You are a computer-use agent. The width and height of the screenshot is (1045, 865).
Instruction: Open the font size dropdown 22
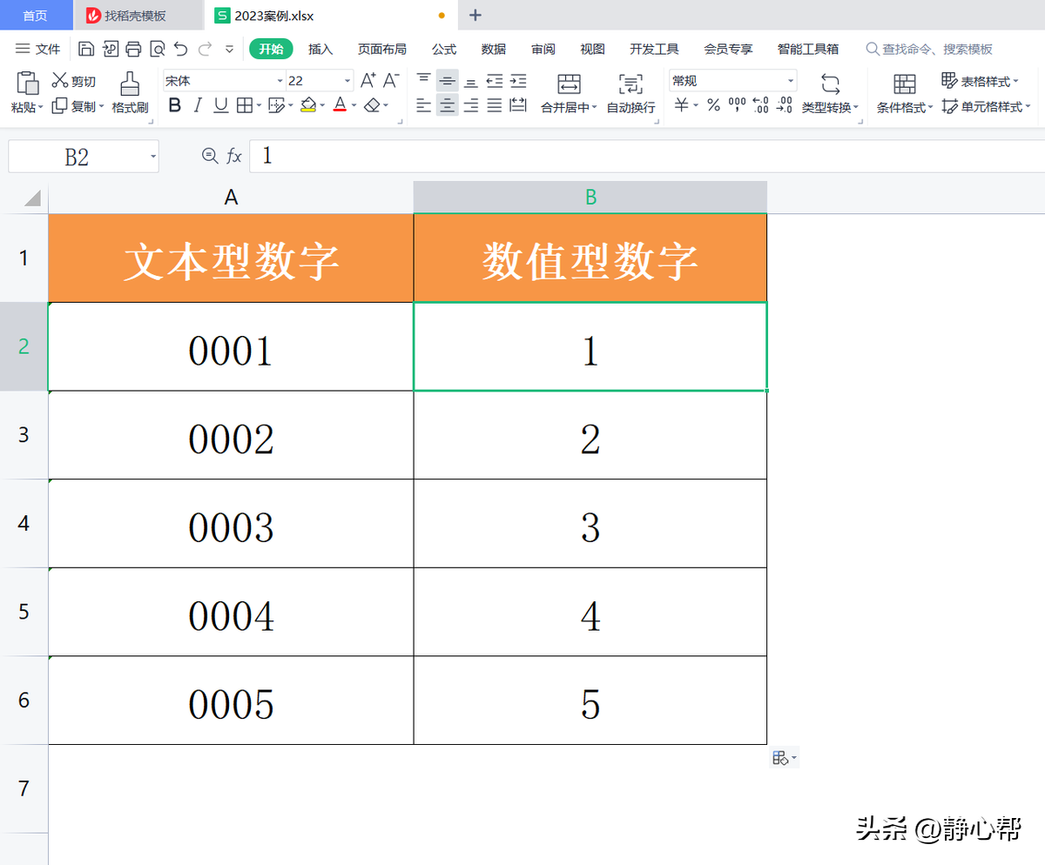(x=347, y=81)
